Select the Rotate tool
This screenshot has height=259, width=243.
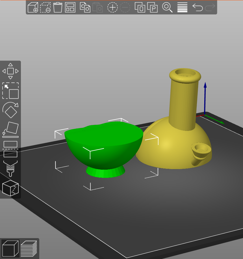(x=10, y=110)
